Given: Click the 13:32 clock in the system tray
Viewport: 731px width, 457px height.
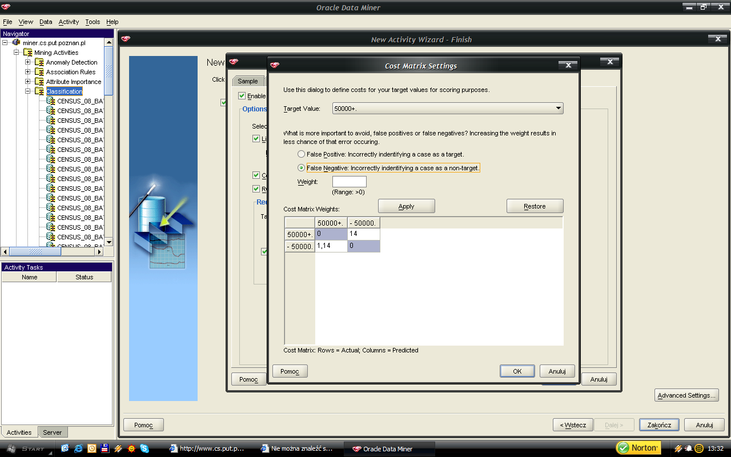Looking at the screenshot, I should 716,448.
